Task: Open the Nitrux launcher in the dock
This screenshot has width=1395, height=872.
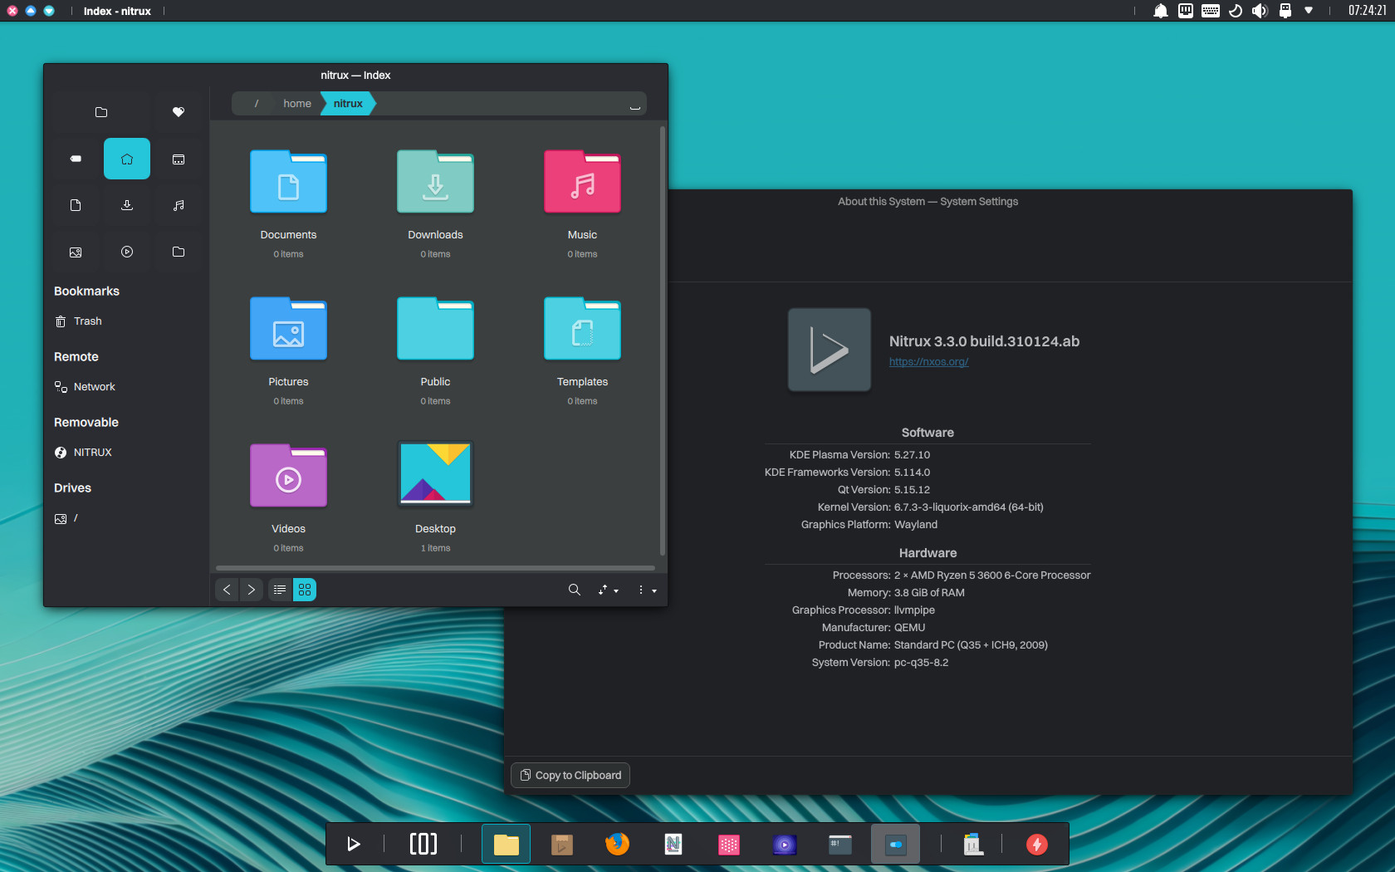Action: (354, 845)
